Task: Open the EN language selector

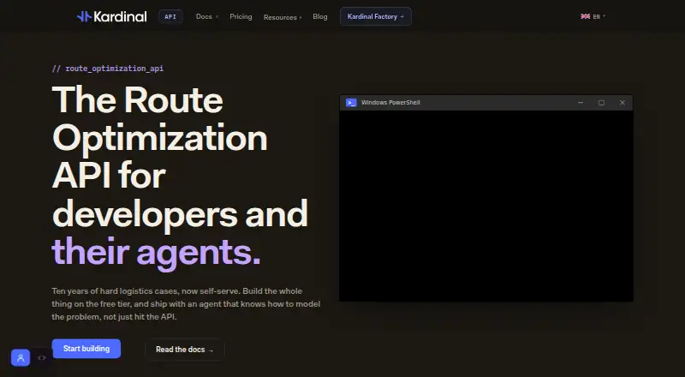Action: (x=593, y=16)
